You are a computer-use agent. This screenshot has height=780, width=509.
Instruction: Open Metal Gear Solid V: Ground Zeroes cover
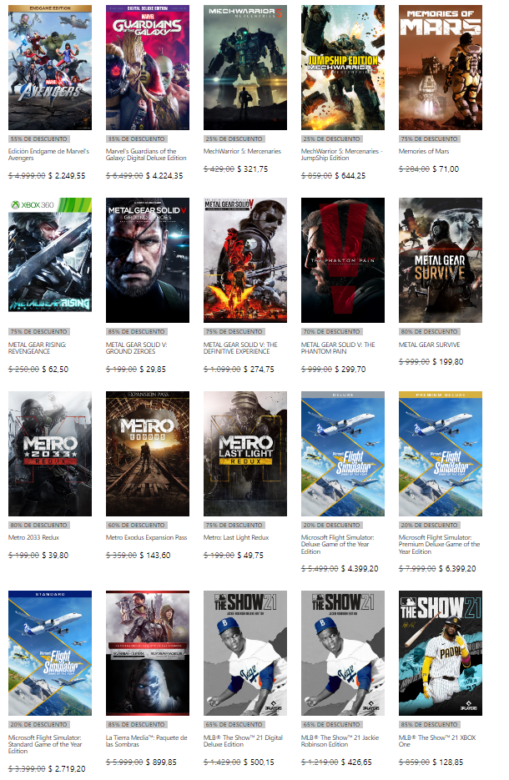[148, 260]
